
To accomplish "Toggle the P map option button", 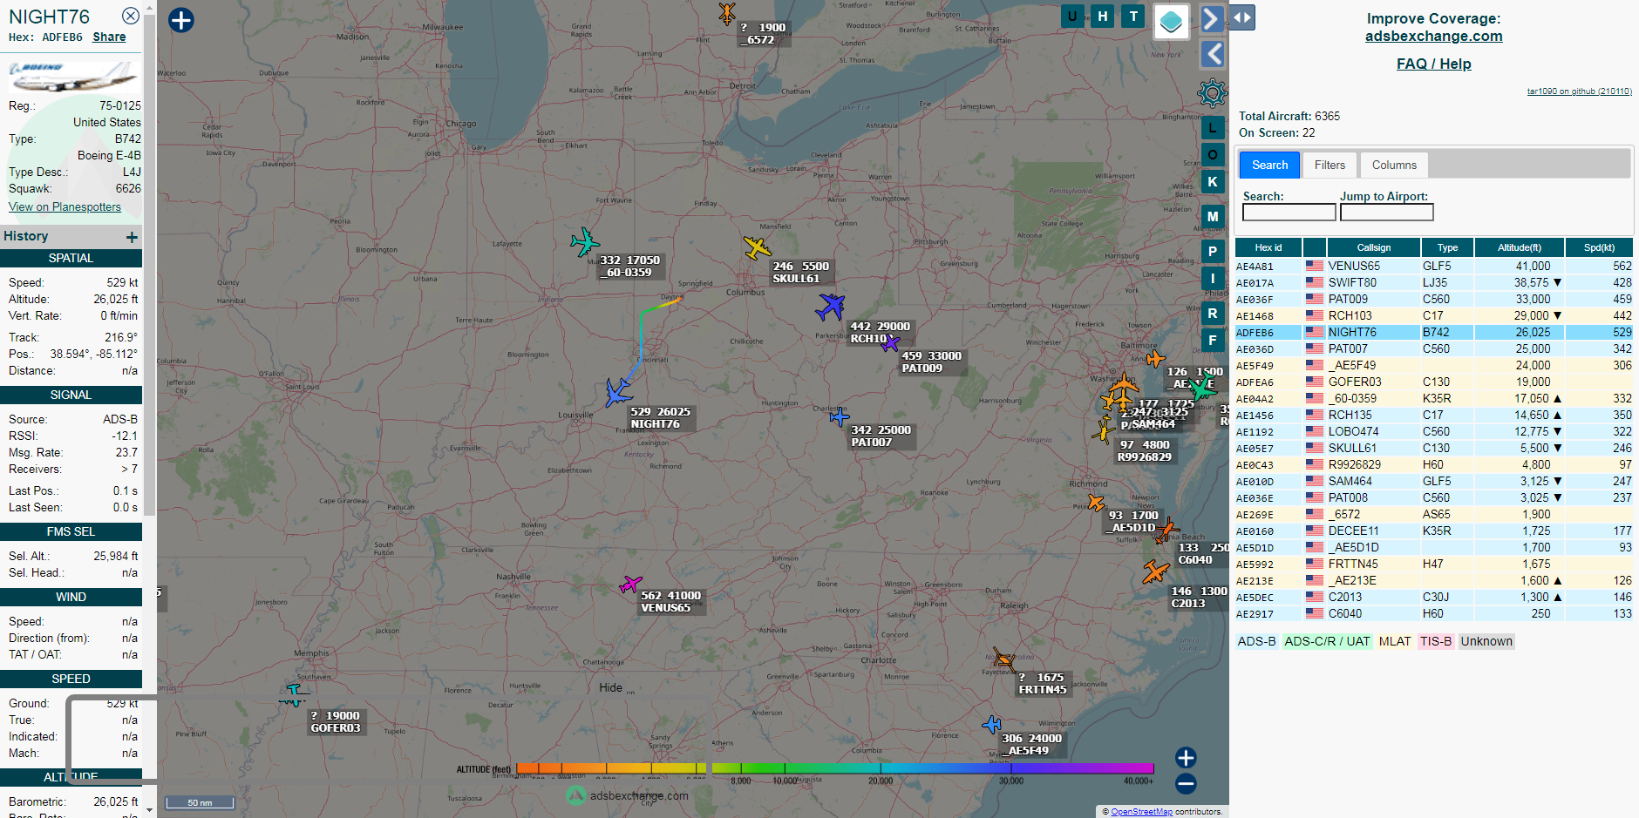I will click(x=1213, y=251).
